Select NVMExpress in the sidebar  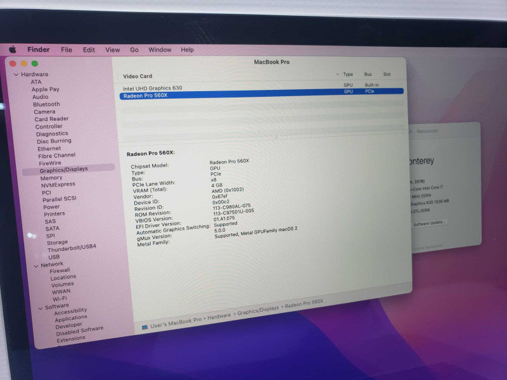[58, 184]
